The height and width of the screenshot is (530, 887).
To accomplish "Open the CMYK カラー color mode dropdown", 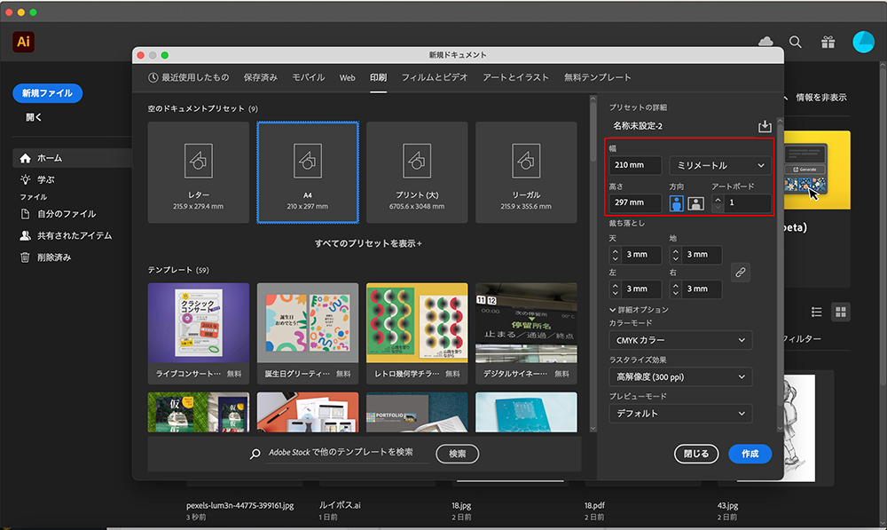I will point(680,340).
